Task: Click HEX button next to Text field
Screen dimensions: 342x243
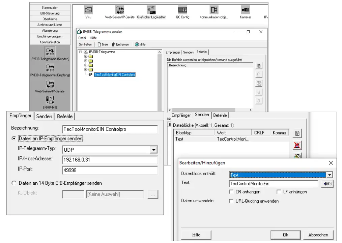Action: [327, 184]
